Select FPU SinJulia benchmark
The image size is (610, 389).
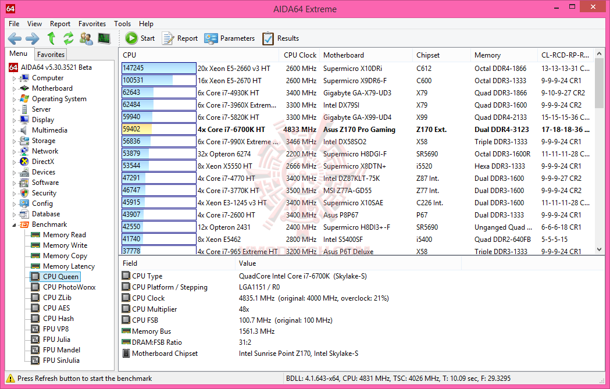point(61,361)
